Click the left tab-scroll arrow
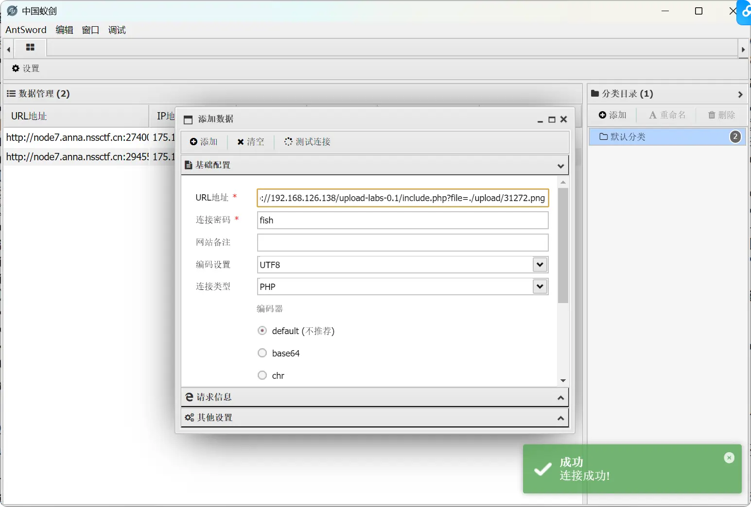 (9, 50)
